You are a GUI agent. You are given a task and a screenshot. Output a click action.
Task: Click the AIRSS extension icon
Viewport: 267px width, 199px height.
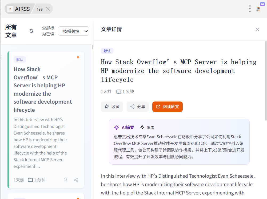pyautogui.click(x=258, y=9)
